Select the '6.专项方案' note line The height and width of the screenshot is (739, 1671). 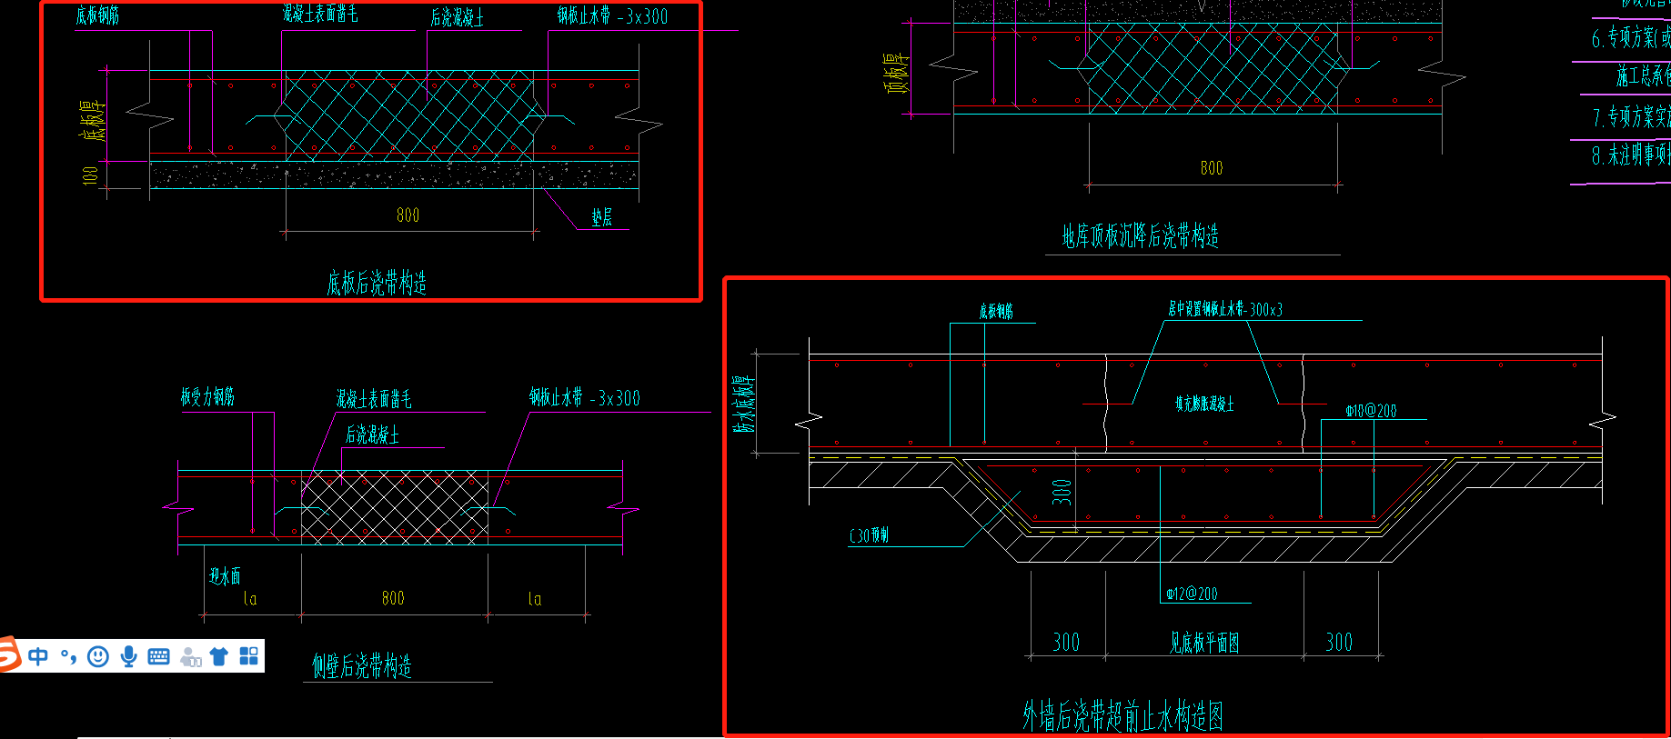(1631, 38)
